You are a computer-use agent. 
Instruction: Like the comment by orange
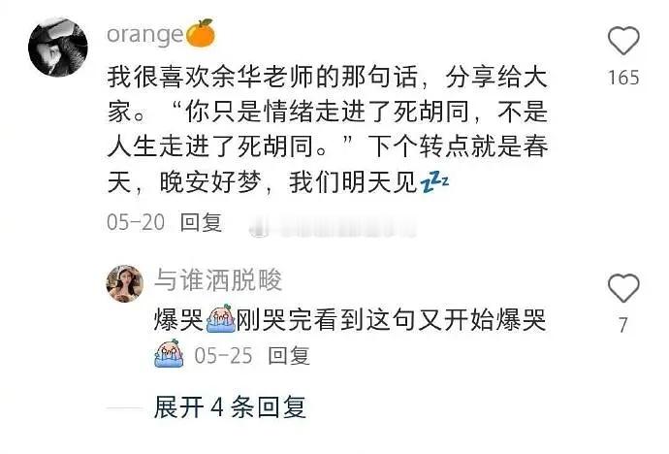[x=623, y=41]
